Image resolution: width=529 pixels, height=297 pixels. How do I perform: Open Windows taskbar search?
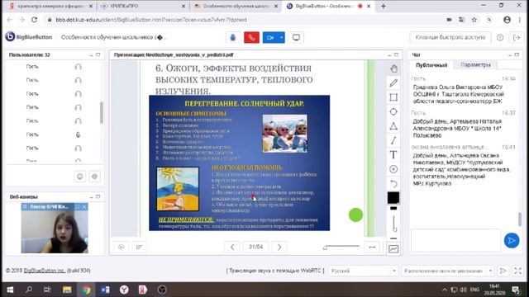tap(29, 290)
